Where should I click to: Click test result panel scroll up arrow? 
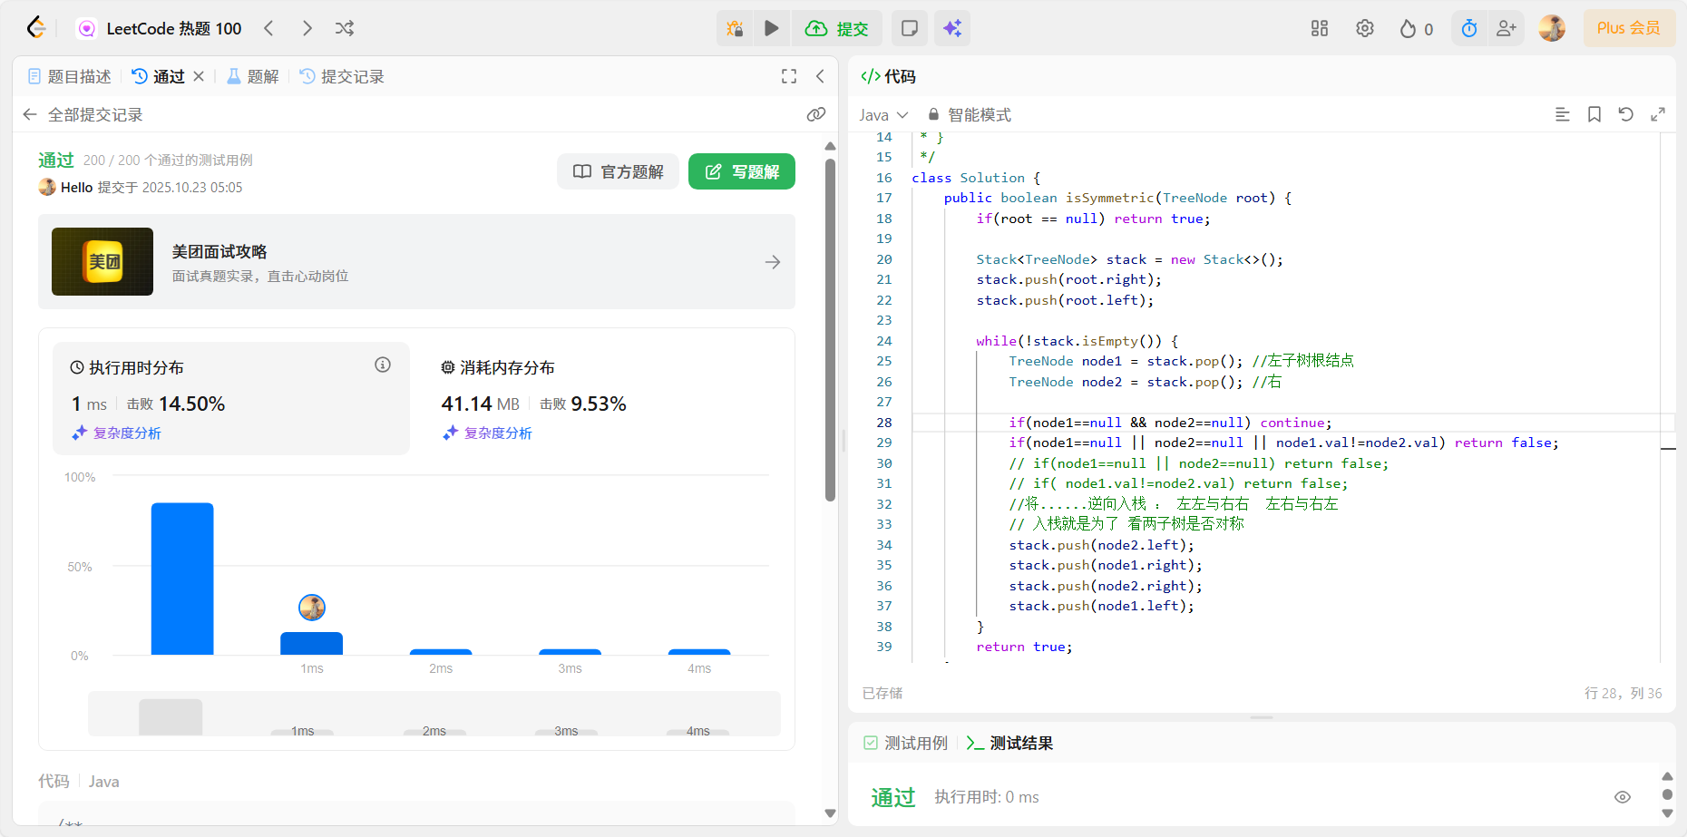click(1667, 776)
